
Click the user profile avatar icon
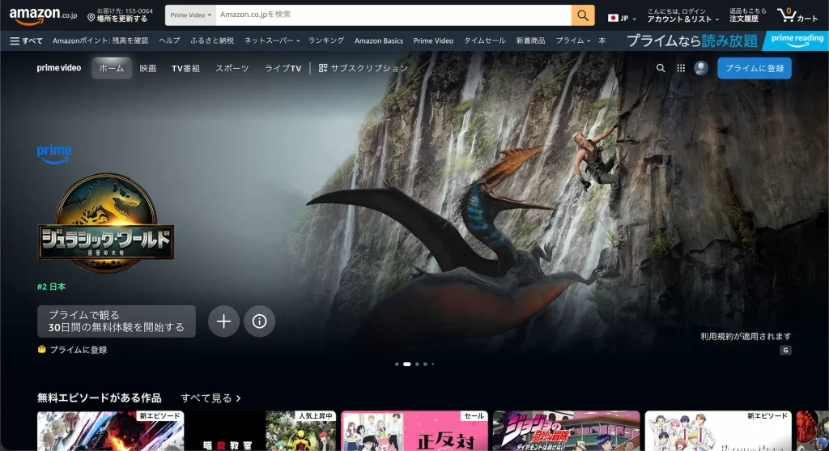(x=701, y=69)
